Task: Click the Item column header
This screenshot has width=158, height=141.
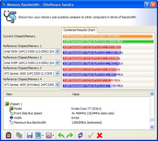Action: point(37,94)
